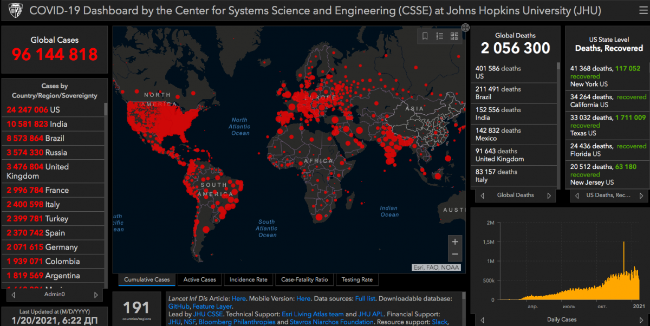Zoom in on the map with plus

455,242
